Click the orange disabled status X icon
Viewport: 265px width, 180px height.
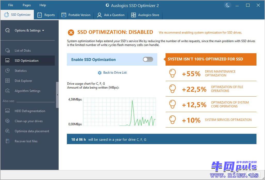[71, 32]
